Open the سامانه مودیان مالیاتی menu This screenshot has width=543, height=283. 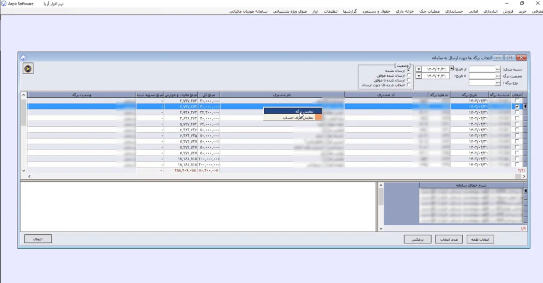250,11
